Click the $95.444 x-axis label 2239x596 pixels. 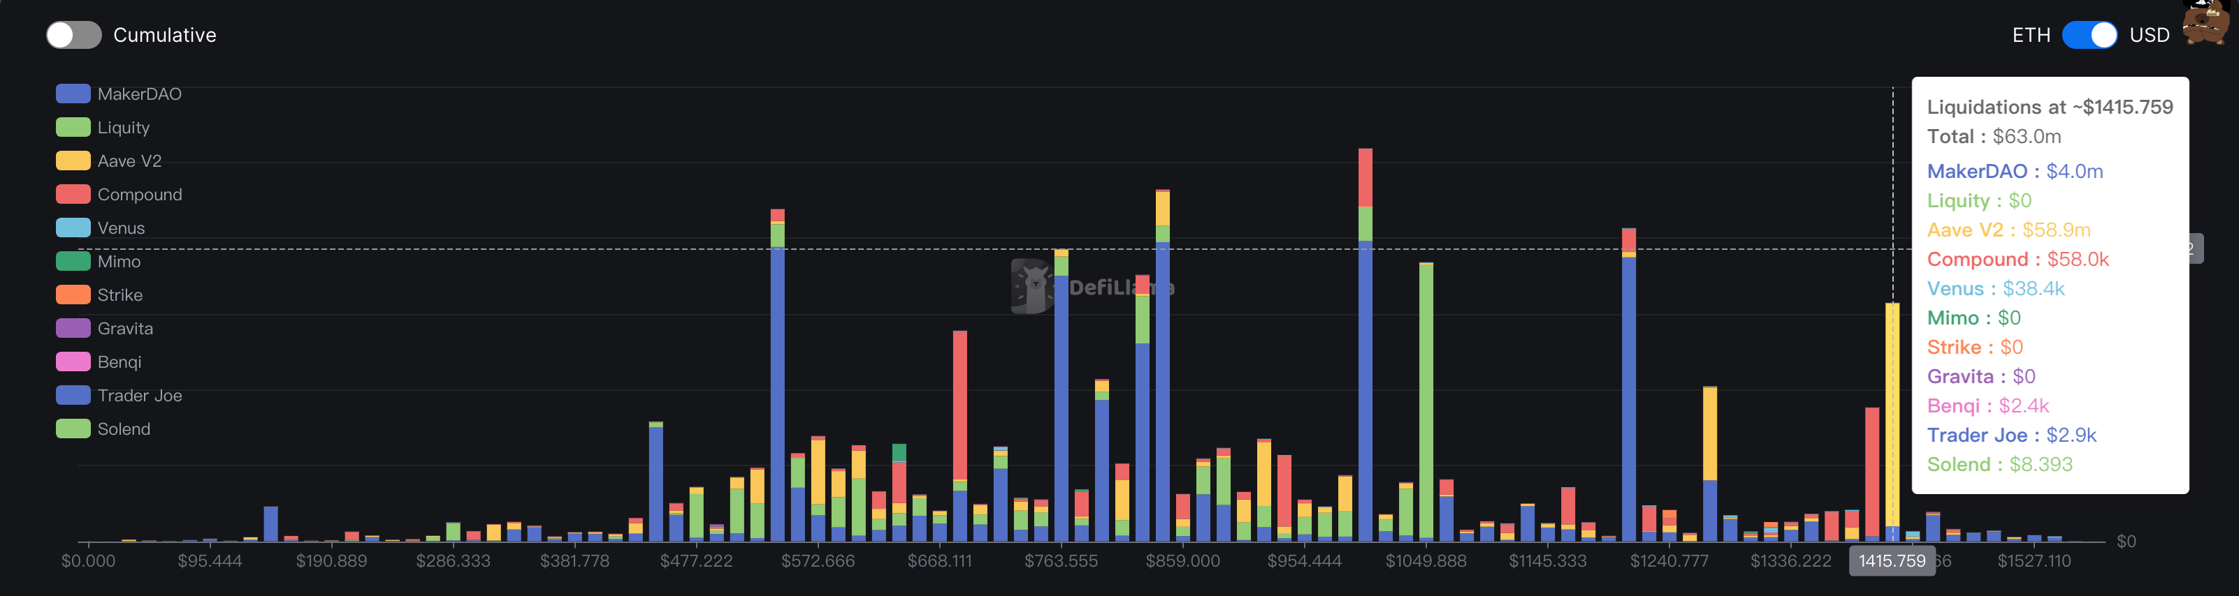pos(210,561)
